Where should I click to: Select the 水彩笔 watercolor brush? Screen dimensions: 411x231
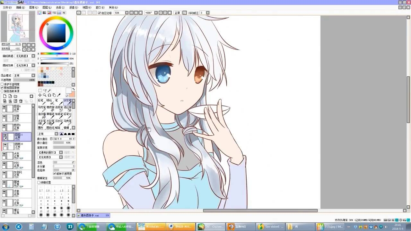pos(67,102)
